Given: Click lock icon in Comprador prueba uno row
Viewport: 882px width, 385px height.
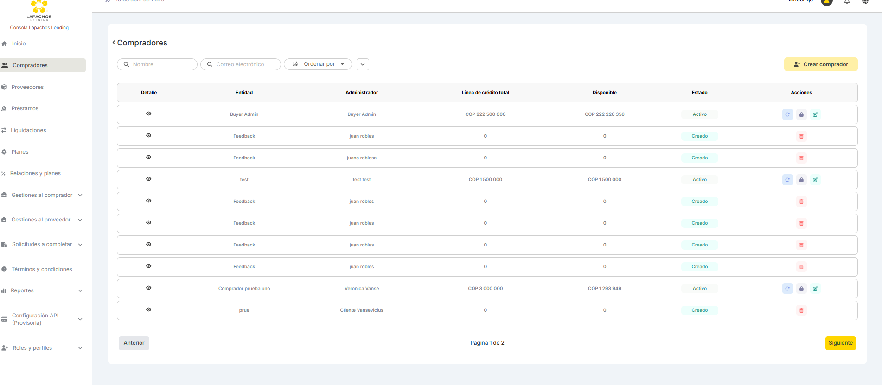Looking at the screenshot, I should tap(801, 289).
